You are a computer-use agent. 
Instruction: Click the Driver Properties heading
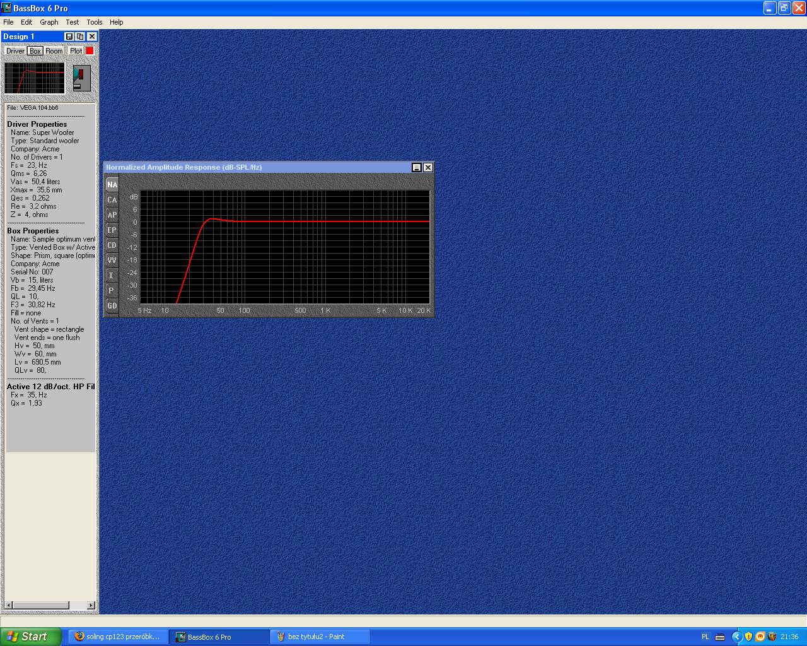[37, 124]
